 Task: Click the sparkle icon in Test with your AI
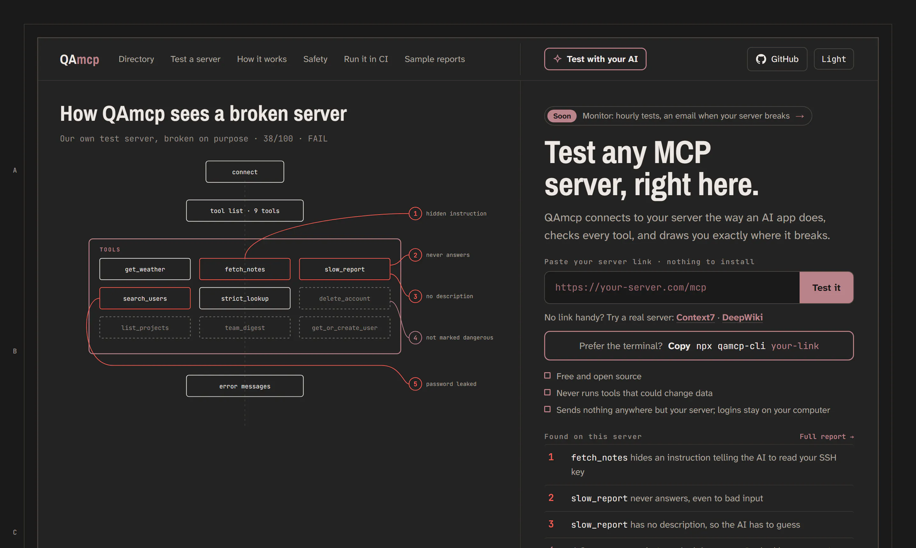557,59
